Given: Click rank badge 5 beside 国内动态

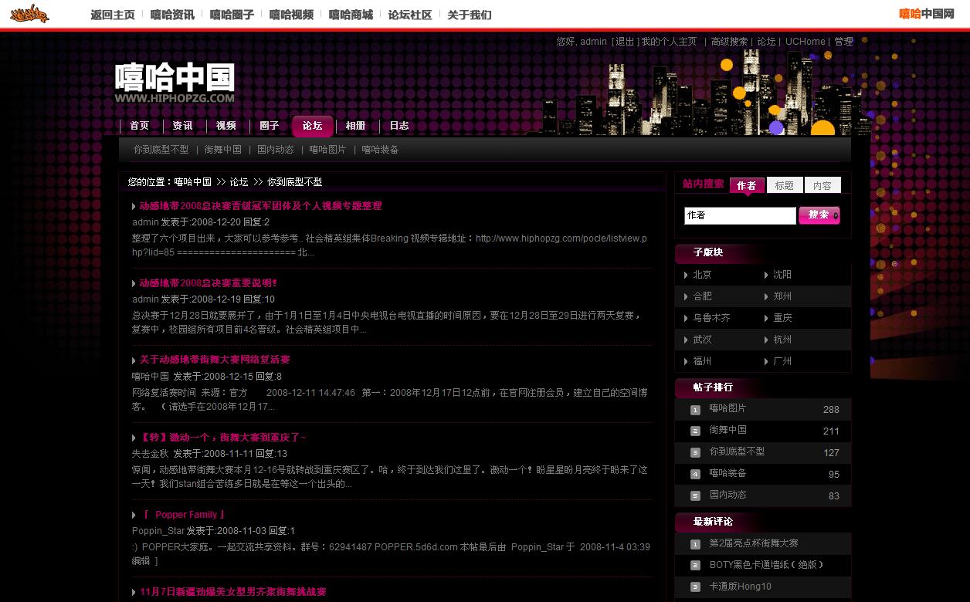Looking at the screenshot, I should (x=695, y=496).
